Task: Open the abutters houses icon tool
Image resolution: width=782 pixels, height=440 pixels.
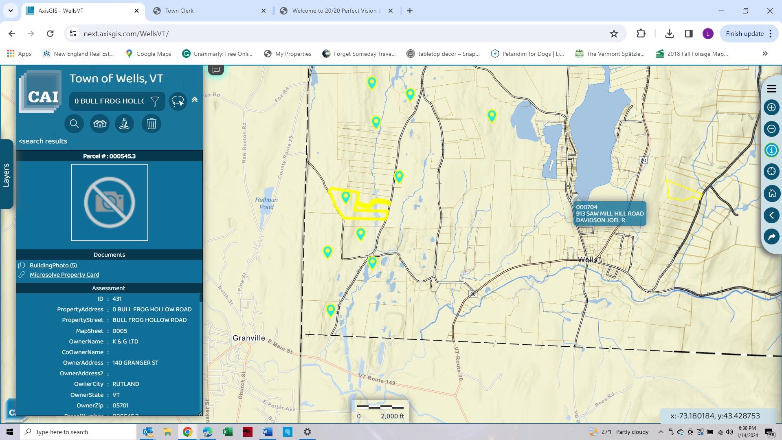Action: (x=100, y=123)
